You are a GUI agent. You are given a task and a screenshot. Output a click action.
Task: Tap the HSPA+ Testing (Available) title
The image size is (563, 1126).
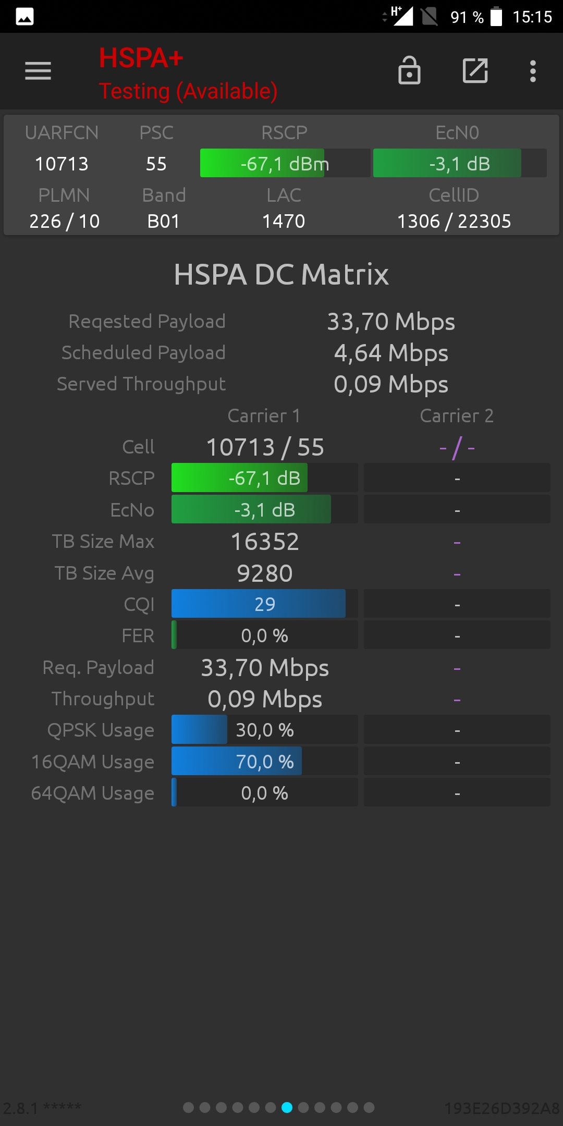coord(188,74)
